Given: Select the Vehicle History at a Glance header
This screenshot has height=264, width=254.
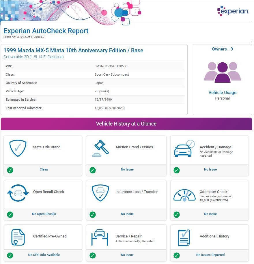Looking at the screenshot, I should click(x=126, y=124).
